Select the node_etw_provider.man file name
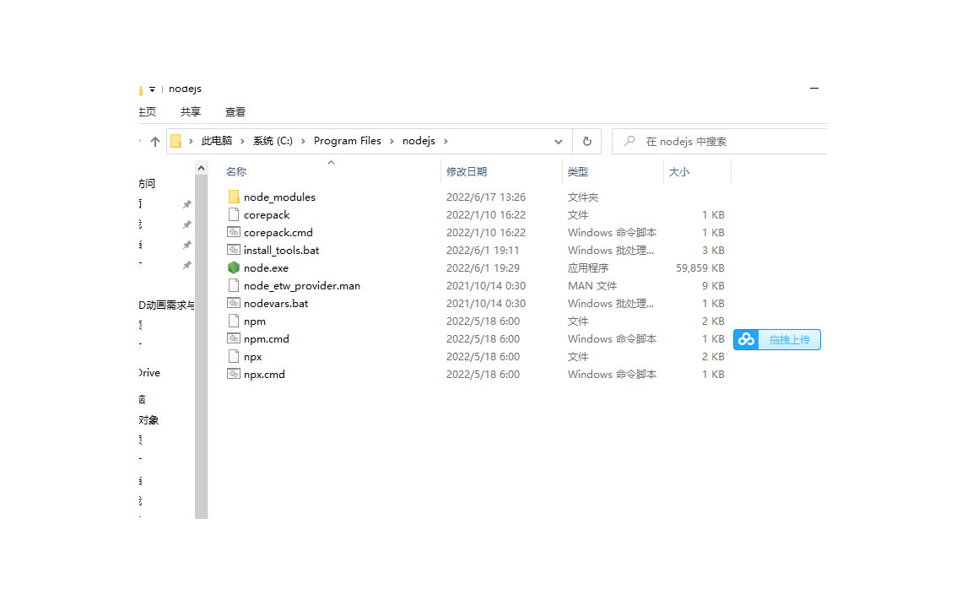Viewport: 967px width, 605px height. 301,285
